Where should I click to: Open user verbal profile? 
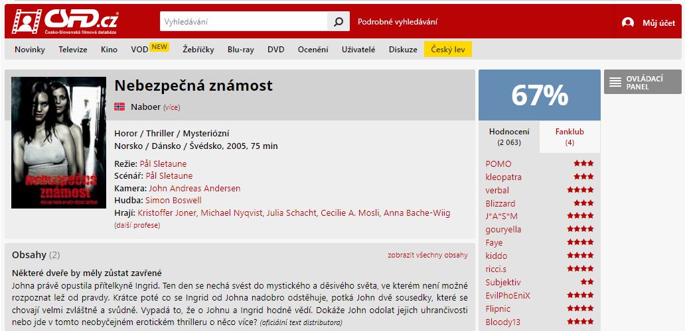[x=497, y=191]
